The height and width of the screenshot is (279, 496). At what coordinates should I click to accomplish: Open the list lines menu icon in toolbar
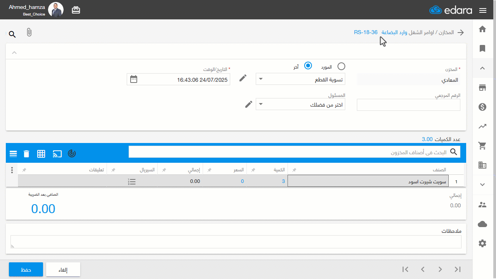tap(13, 154)
